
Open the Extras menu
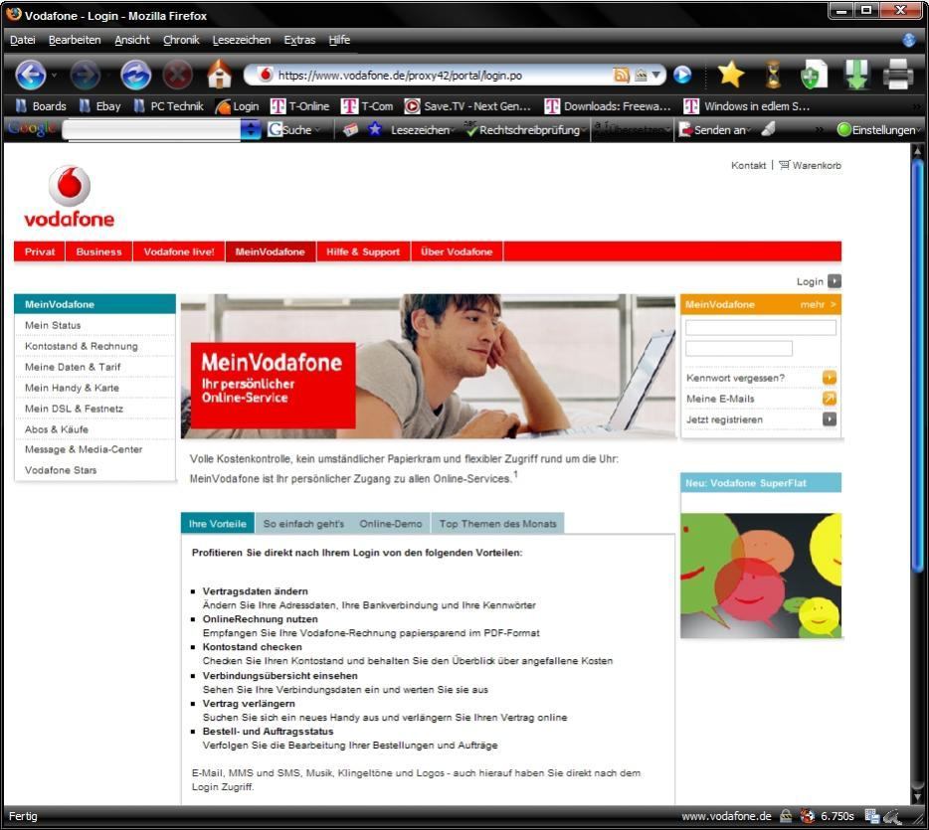pos(299,40)
